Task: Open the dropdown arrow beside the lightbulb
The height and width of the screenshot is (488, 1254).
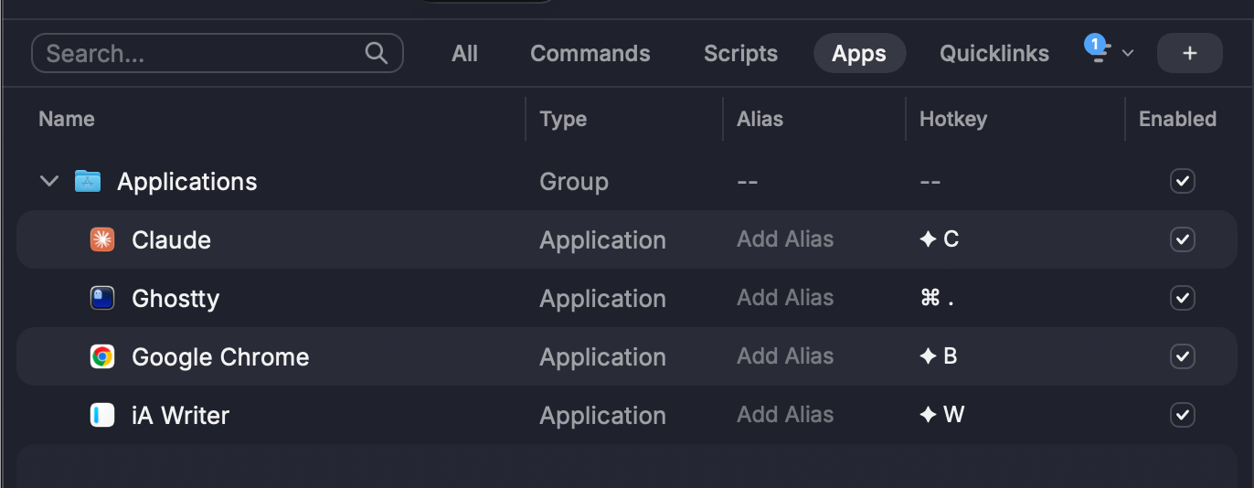Action: pos(1128,53)
